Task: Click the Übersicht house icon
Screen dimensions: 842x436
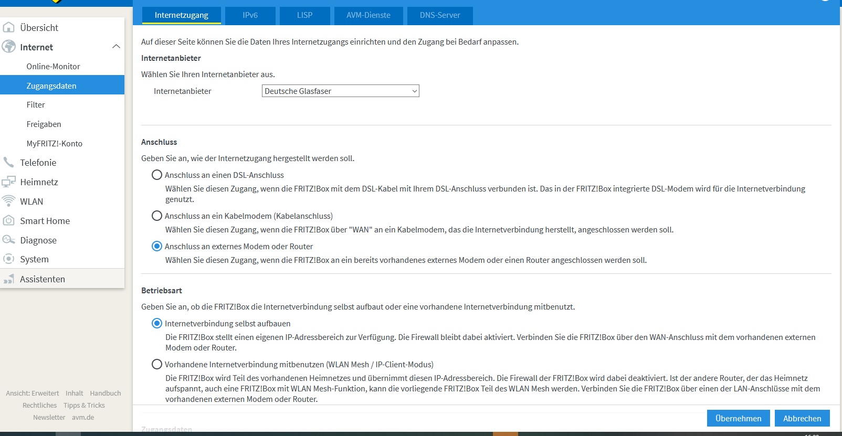Action: click(x=9, y=27)
